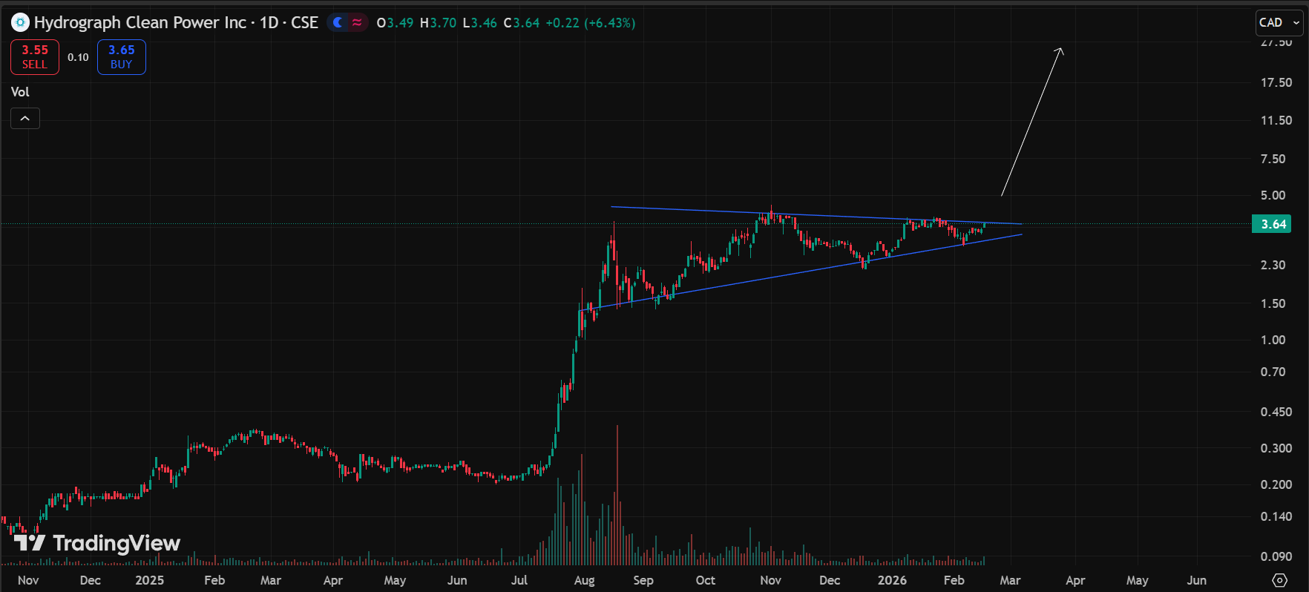Viewport: 1309px width, 592px height.
Task: Click the pink wavy data-status icon
Action: pos(357,22)
